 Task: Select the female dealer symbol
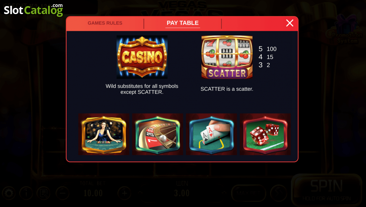click(104, 135)
